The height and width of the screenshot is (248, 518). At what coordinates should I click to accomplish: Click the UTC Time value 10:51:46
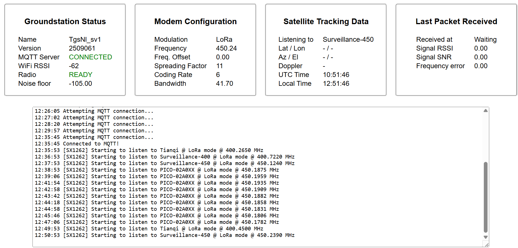(x=336, y=75)
